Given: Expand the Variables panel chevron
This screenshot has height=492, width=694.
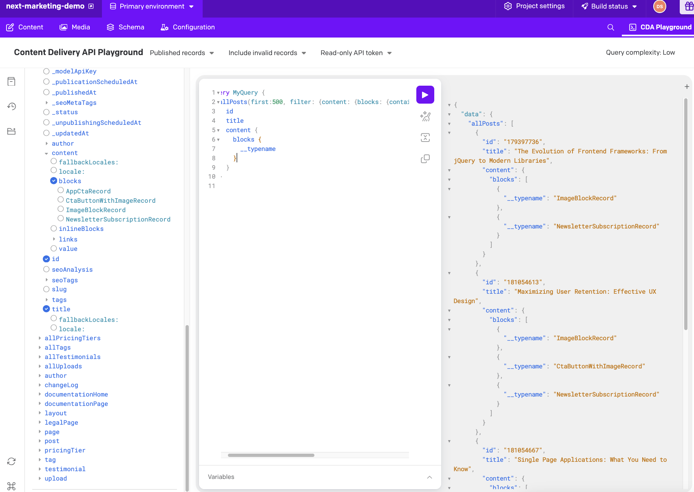Looking at the screenshot, I should pos(429,477).
